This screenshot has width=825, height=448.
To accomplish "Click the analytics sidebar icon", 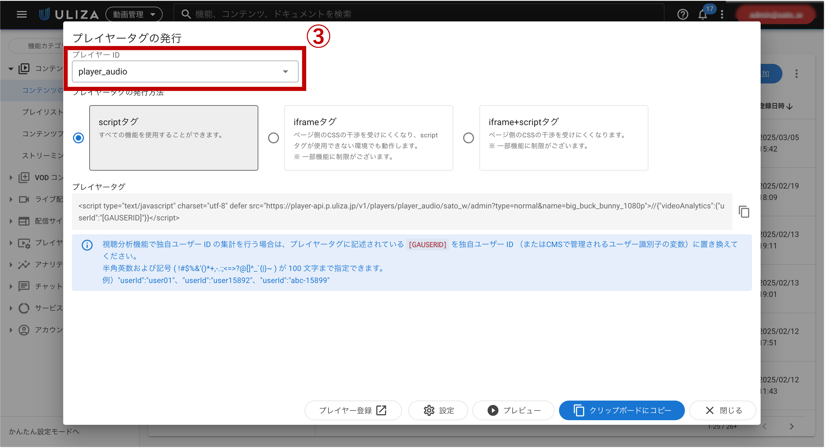I will point(24,265).
